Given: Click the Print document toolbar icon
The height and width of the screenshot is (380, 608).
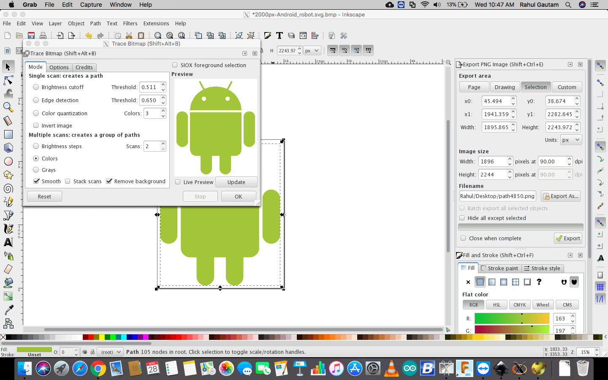Looking at the screenshot, I should 43,35.
